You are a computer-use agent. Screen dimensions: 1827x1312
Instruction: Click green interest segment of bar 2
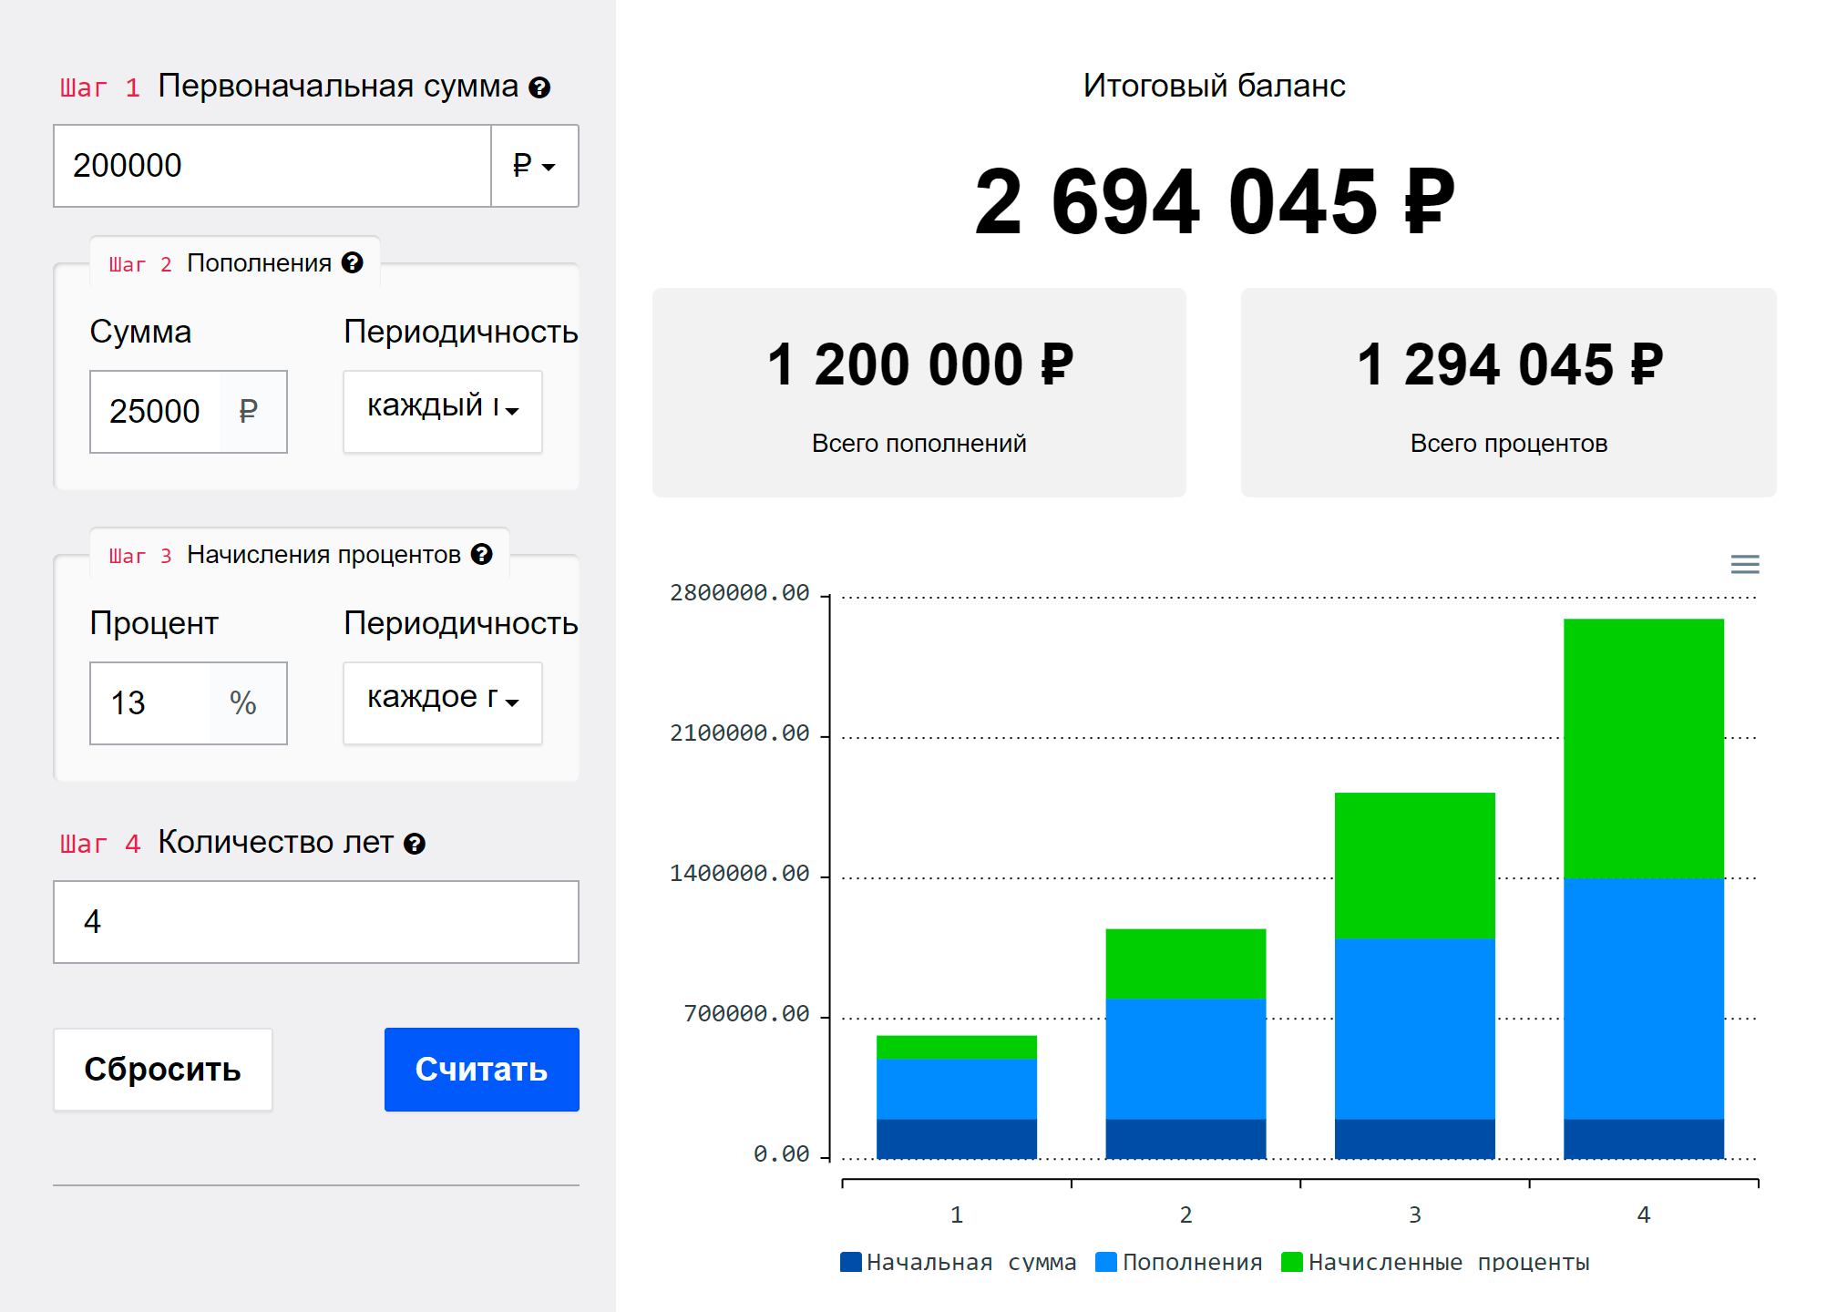tap(1185, 964)
